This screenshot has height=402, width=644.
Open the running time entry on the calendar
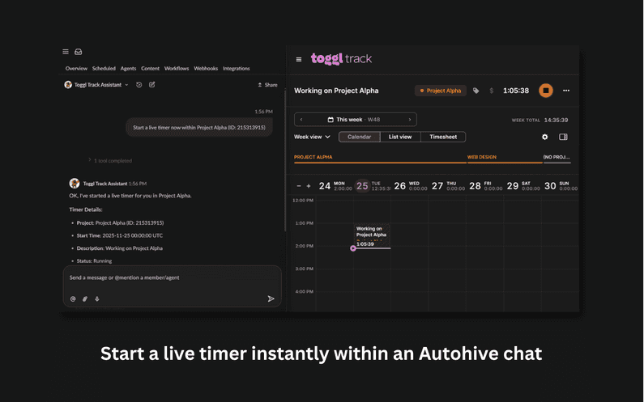372,236
